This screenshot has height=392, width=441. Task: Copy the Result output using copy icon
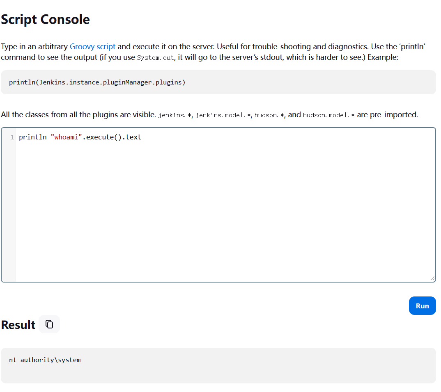pyautogui.click(x=49, y=324)
